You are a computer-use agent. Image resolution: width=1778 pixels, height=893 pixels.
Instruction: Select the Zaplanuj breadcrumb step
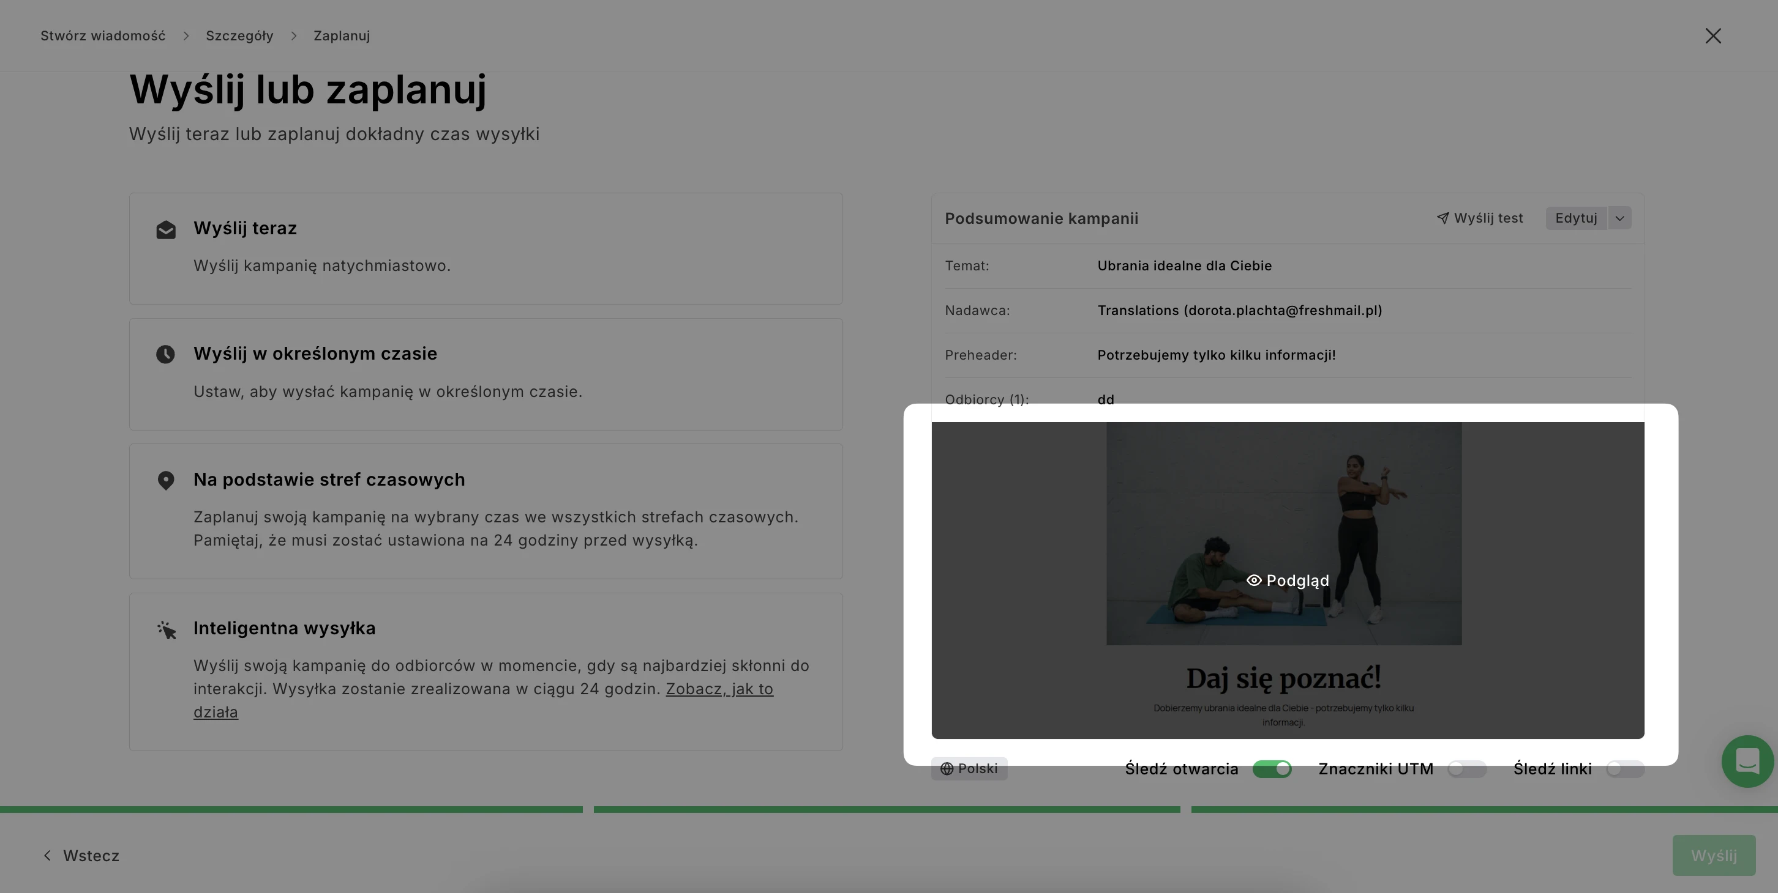342,36
